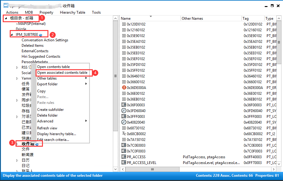
Task: Click the binary icon of 0x35EE0102
Action: click(x=124, y=53)
